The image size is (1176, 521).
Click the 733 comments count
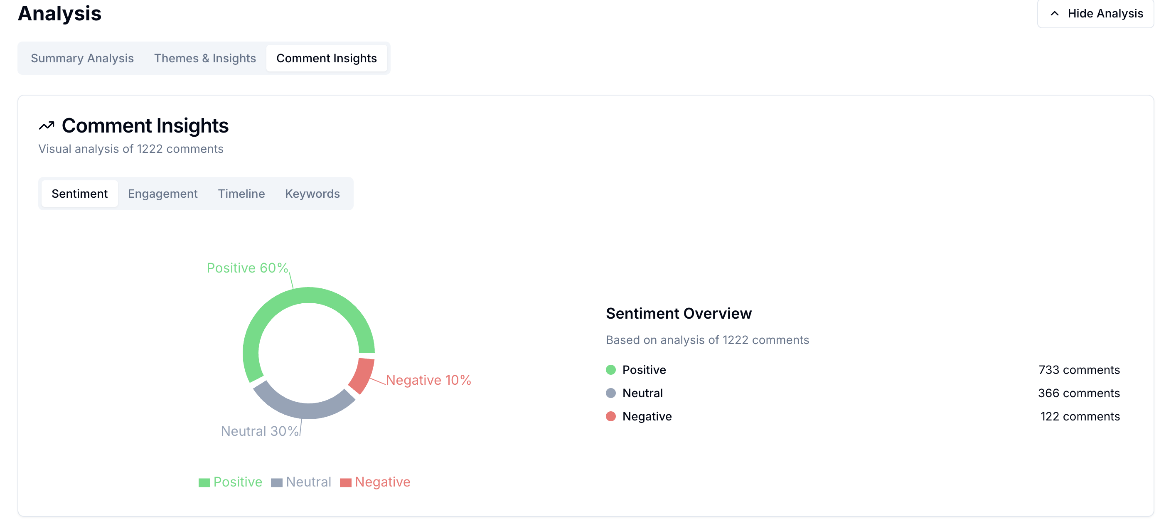[1079, 370]
